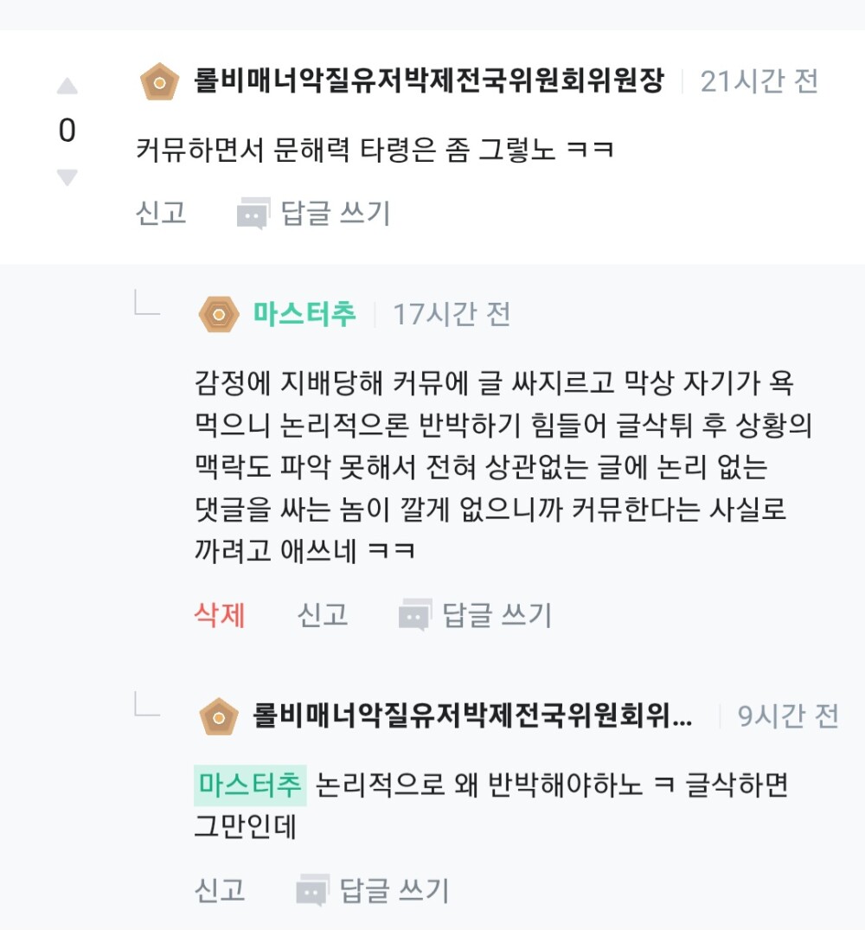The height and width of the screenshot is (930, 865).
Task: Click the speech bubble reply icon under the last reply
Action: click(x=311, y=890)
